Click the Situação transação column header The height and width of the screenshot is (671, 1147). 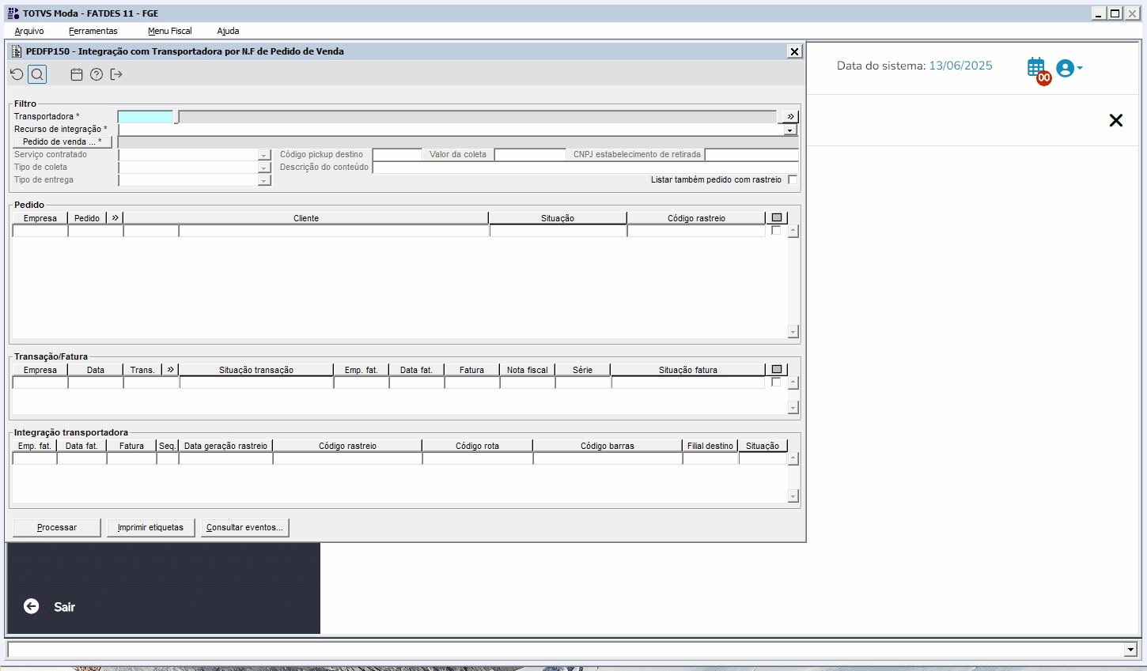[256, 370]
